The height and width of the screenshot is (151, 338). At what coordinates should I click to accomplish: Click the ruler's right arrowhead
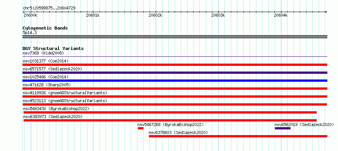pos(326,12)
